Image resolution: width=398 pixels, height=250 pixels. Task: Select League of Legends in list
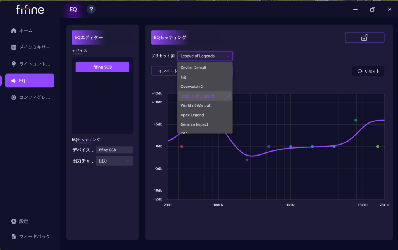coord(205,96)
